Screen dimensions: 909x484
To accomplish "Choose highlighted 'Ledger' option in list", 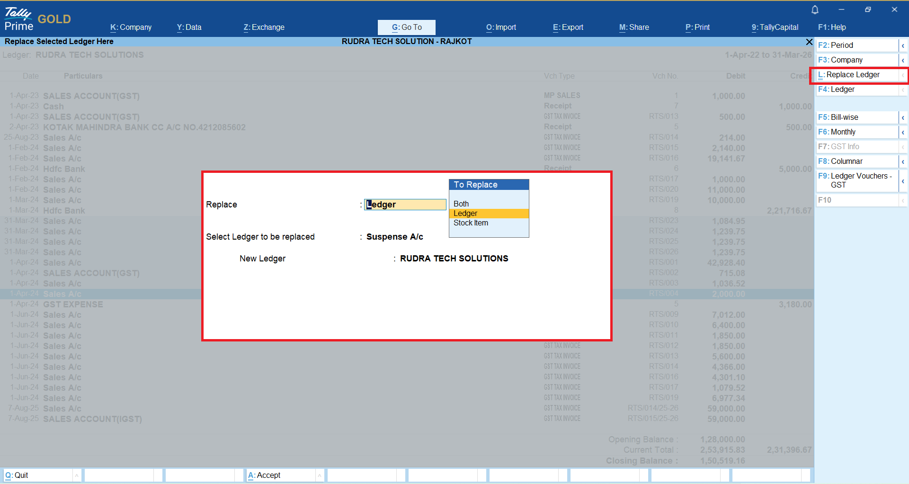I will click(465, 214).
